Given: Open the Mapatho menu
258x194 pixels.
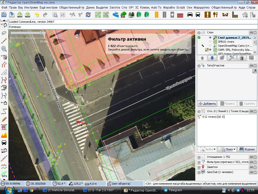Looking at the screenshot, I should click(169, 7).
